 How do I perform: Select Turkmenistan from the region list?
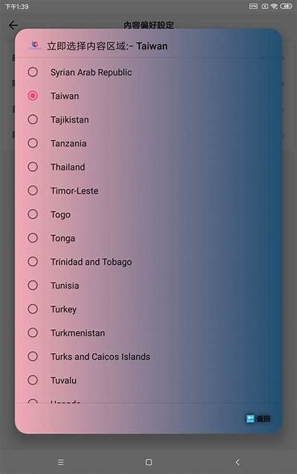tap(148, 332)
